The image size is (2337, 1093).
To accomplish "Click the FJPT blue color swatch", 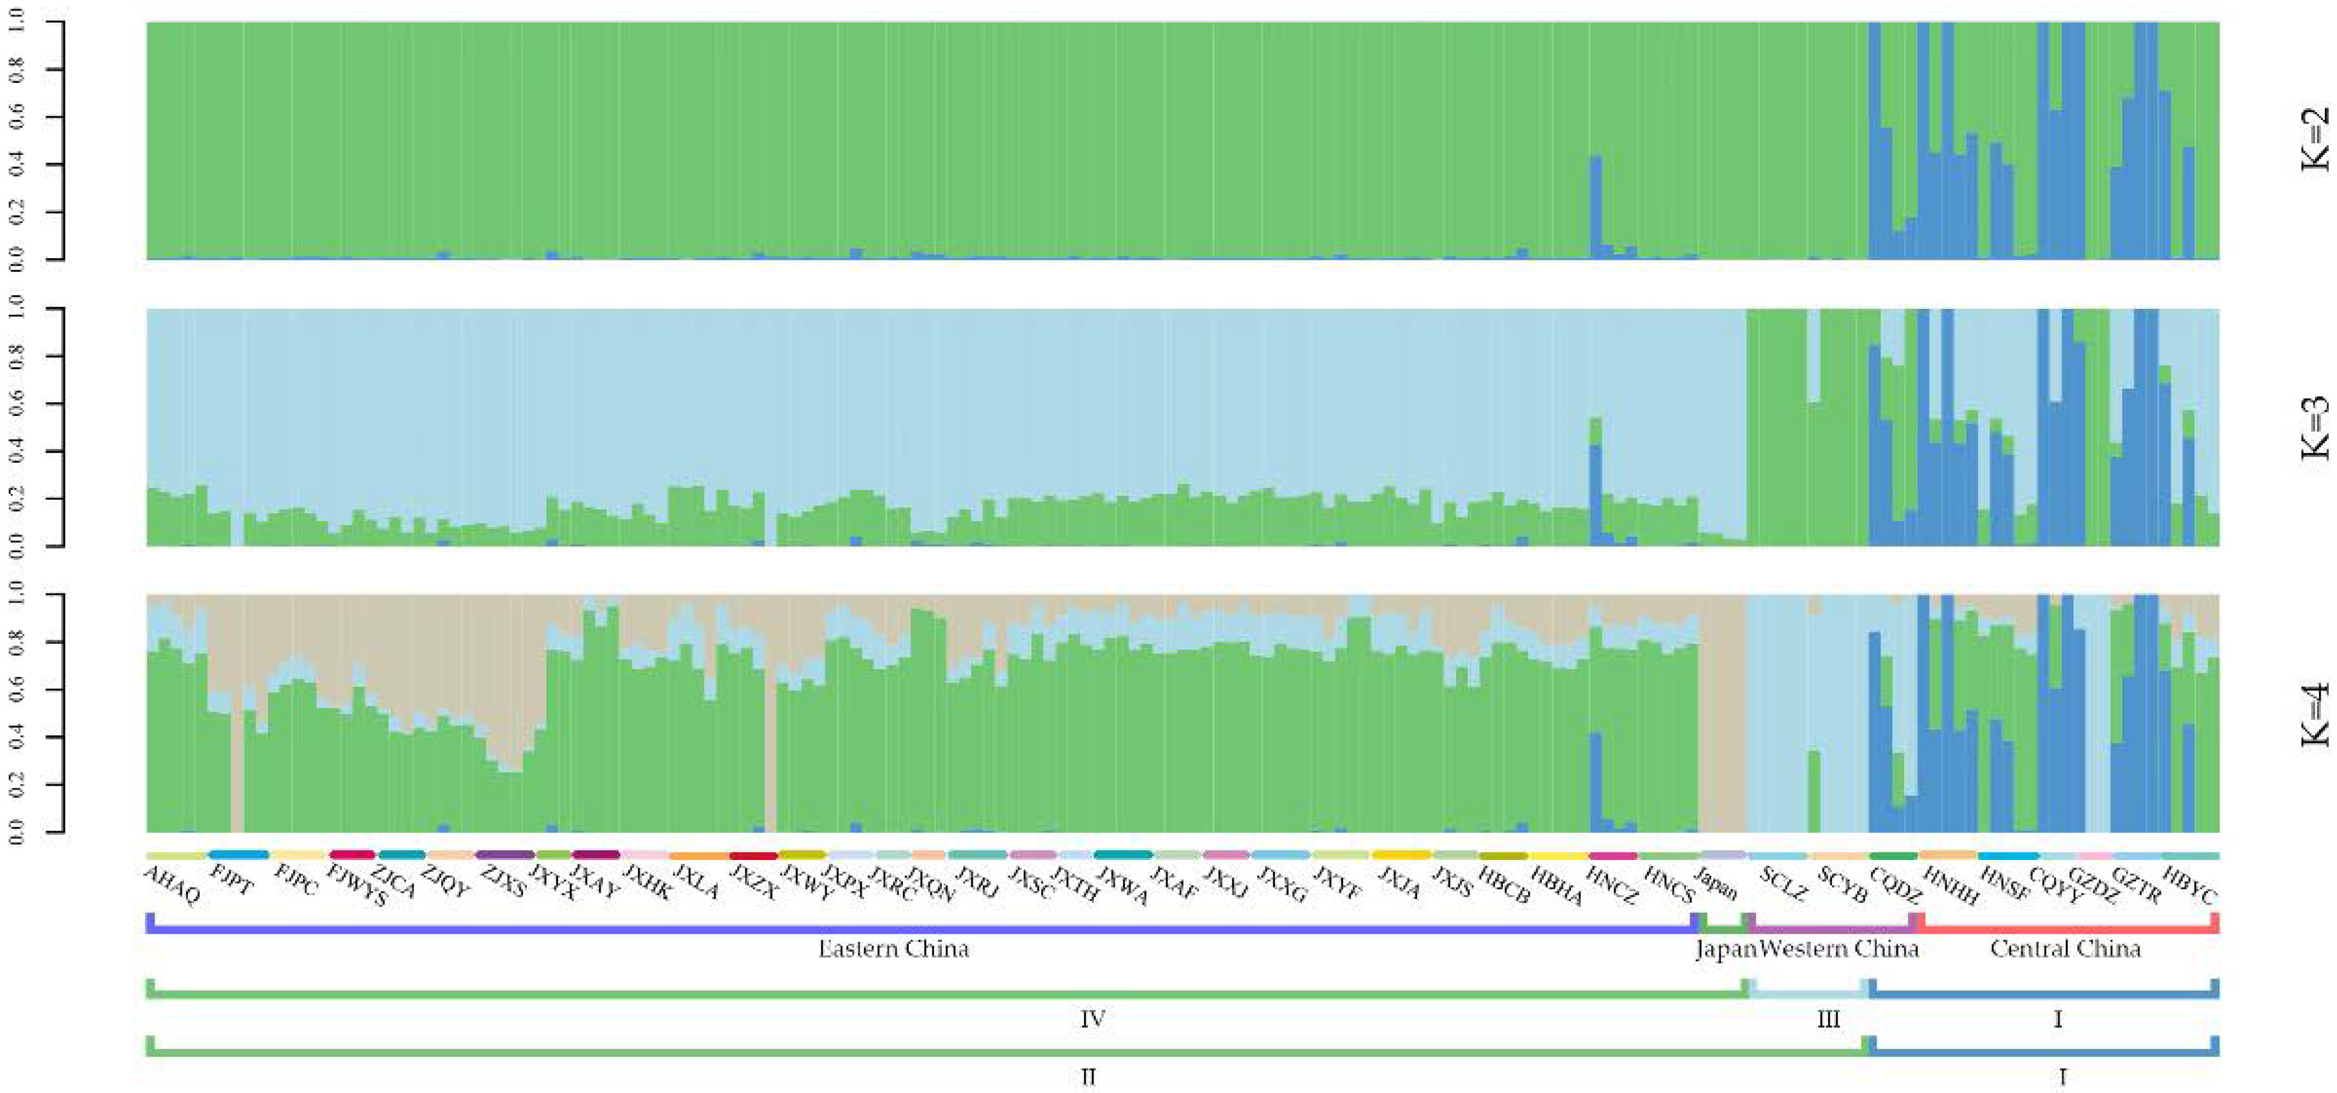I will [238, 855].
